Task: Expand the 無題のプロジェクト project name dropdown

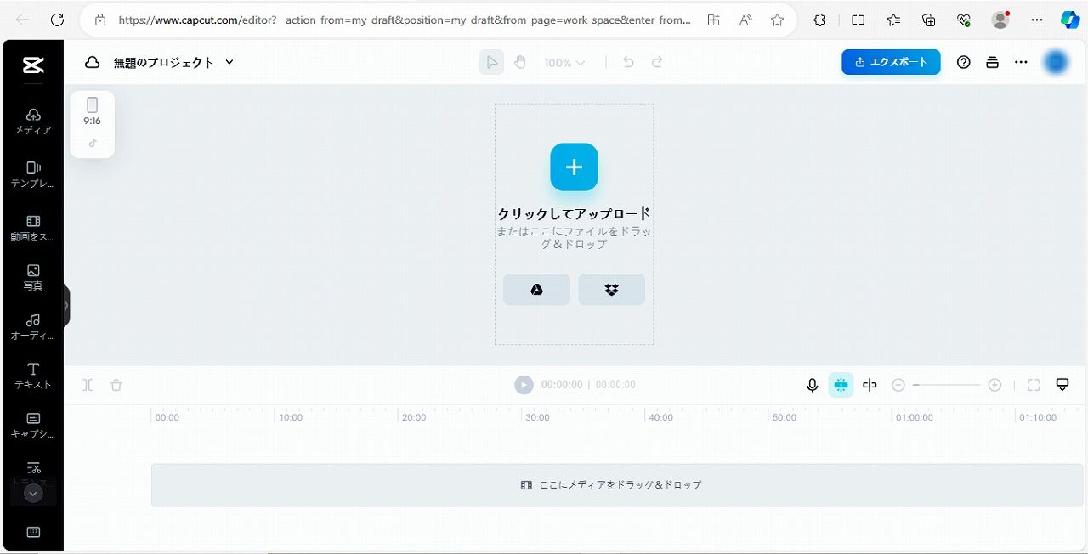Action: click(229, 62)
